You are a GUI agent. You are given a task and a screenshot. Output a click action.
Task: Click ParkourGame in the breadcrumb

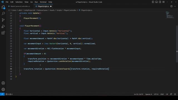click(42, 10)
